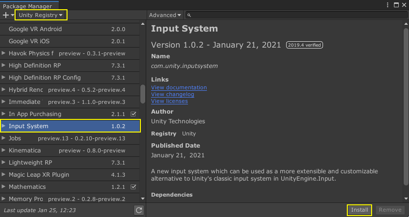Click com.unity.inputsystem package name text
Screen dimensions: 409x217
click(185, 66)
